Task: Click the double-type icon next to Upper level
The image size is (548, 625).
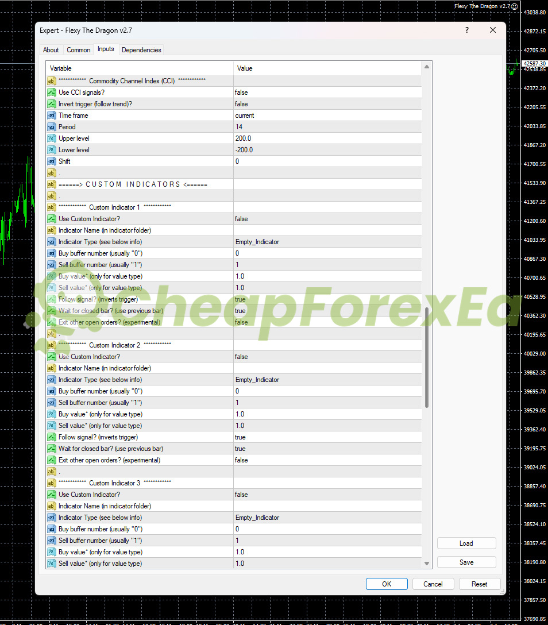Action: click(52, 138)
